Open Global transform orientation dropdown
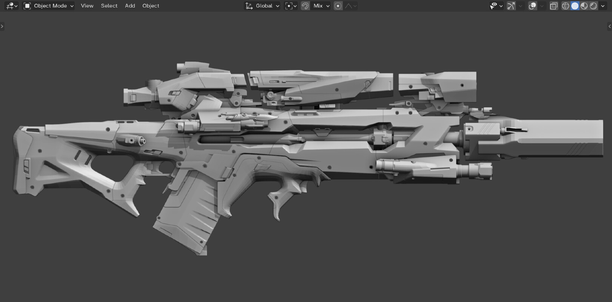 point(263,6)
